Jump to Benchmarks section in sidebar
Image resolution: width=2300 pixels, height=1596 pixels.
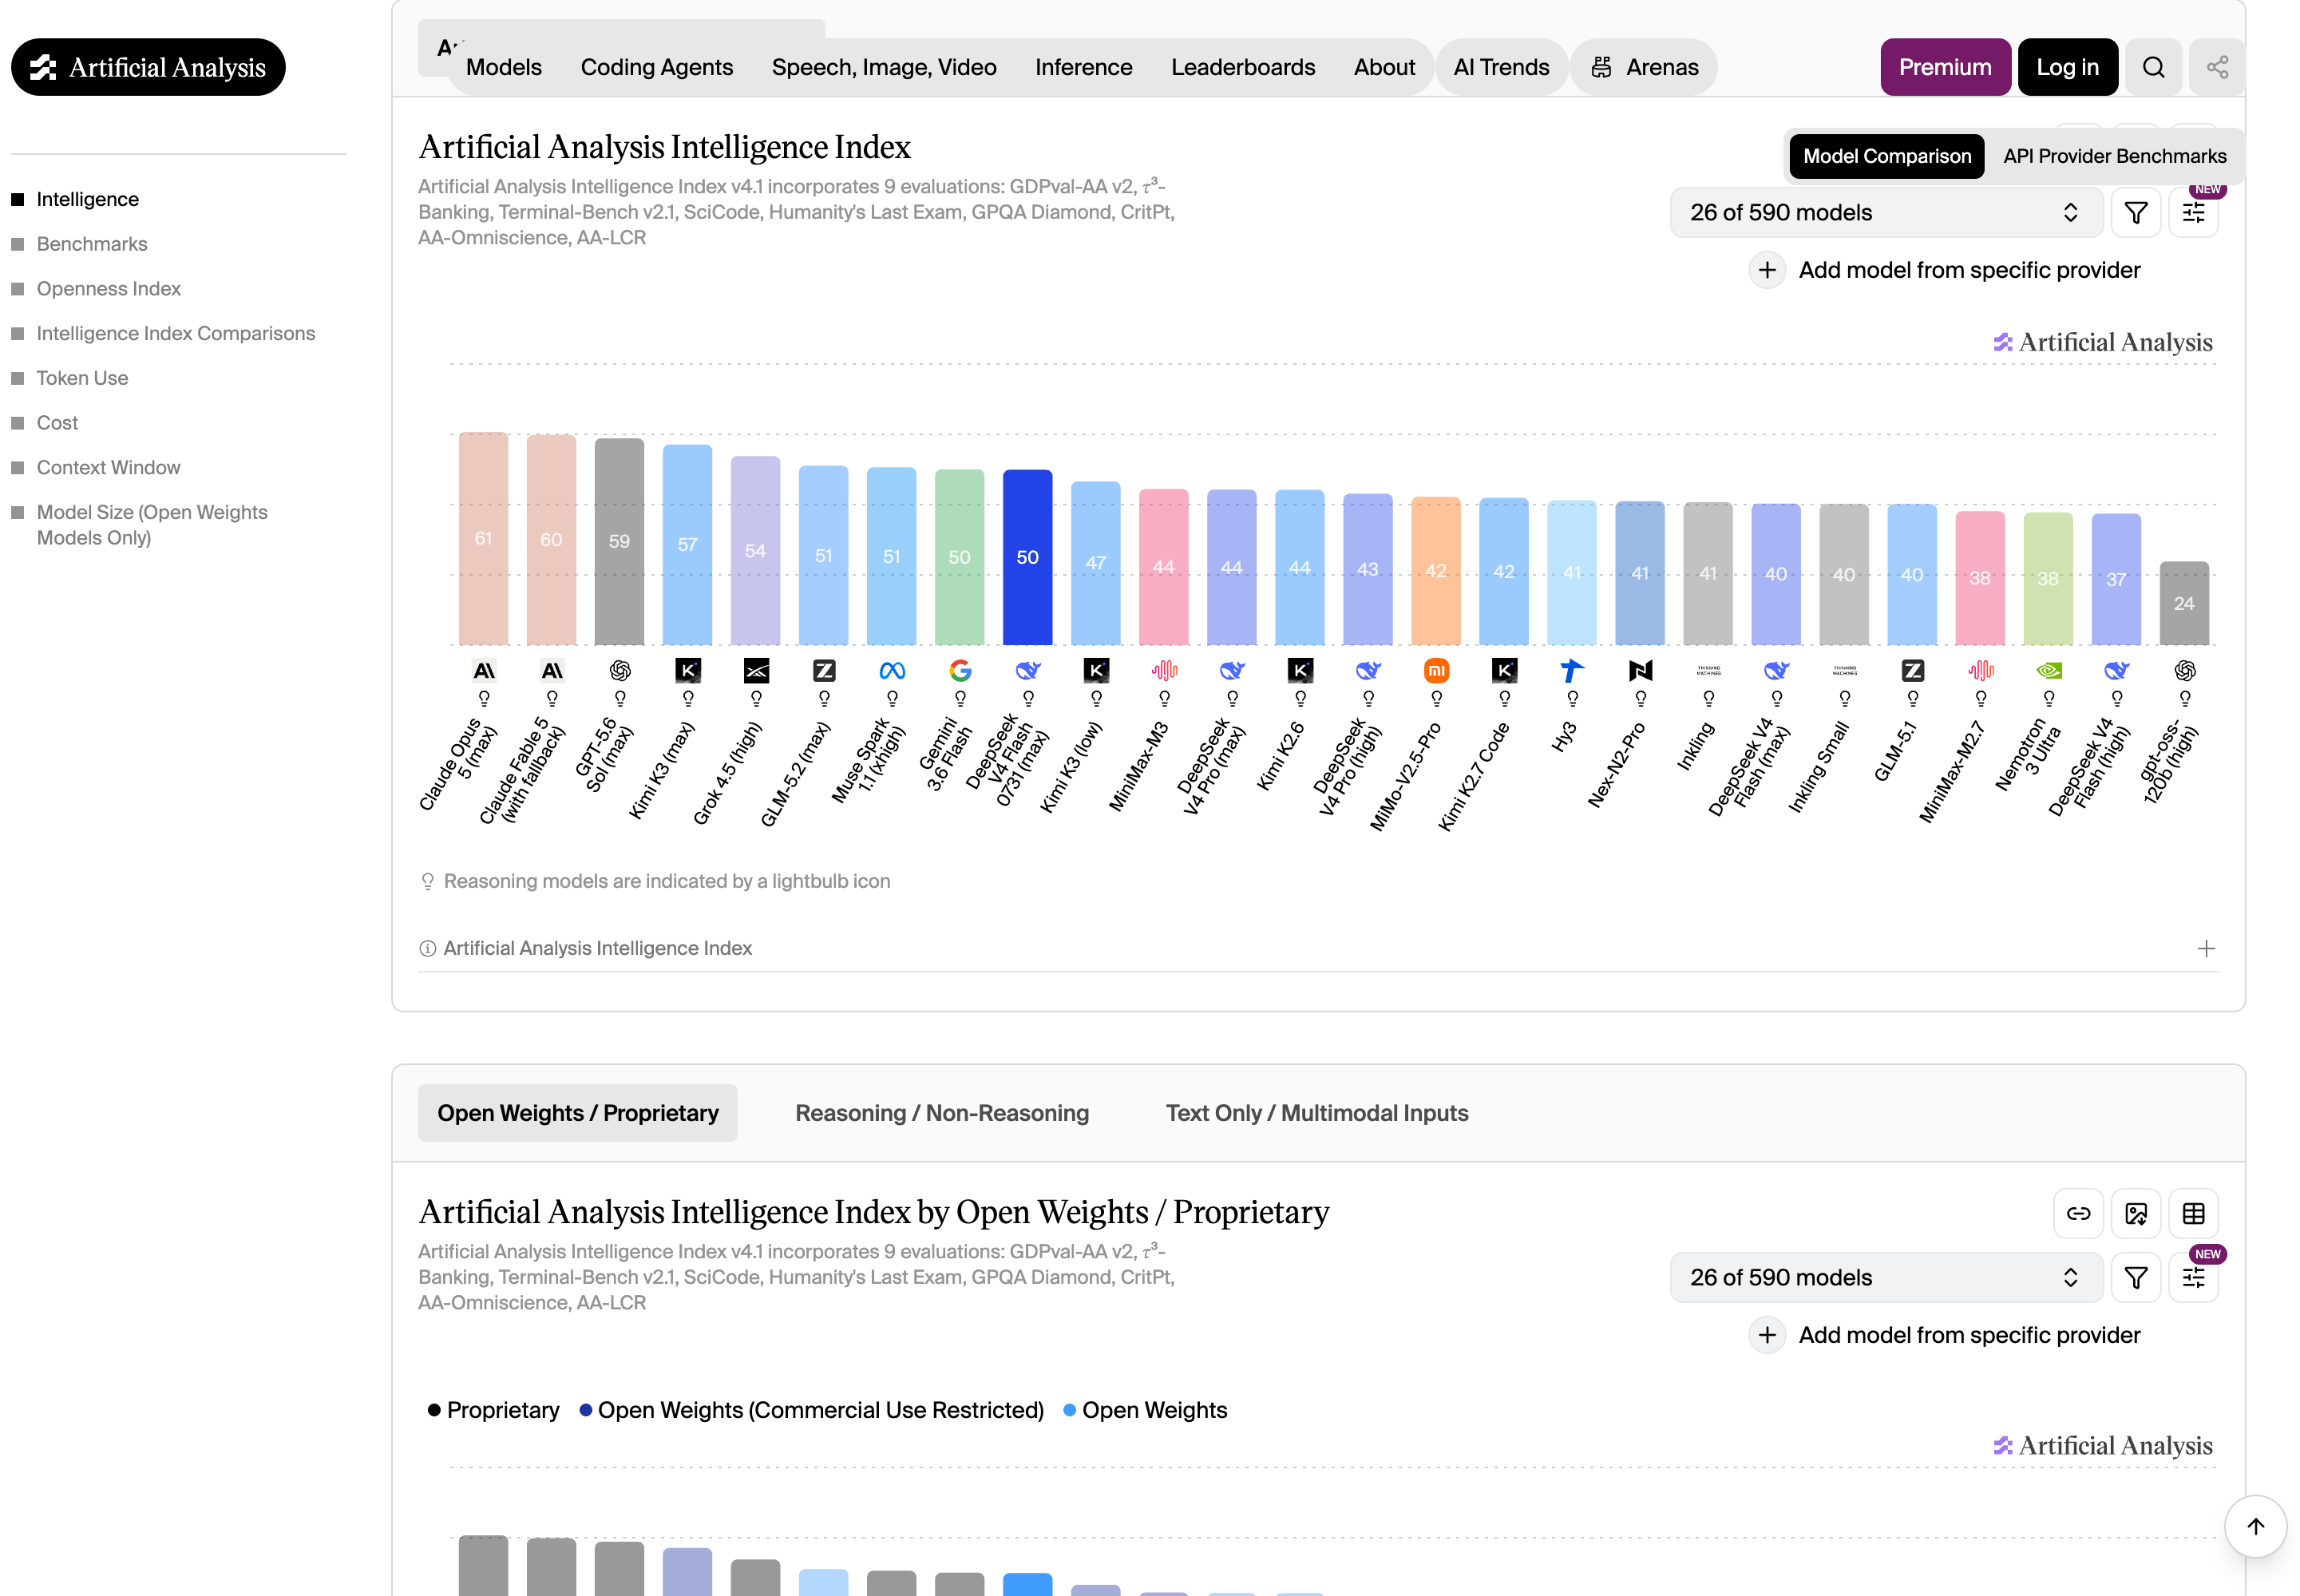[x=92, y=244]
